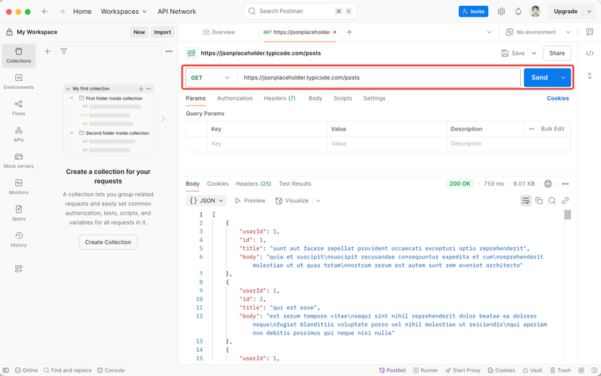Search within the response body

coord(552,200)
